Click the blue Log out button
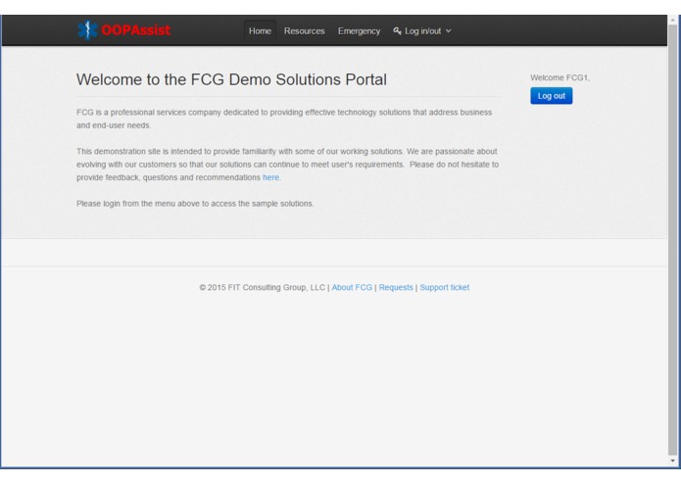 point(551,96)
